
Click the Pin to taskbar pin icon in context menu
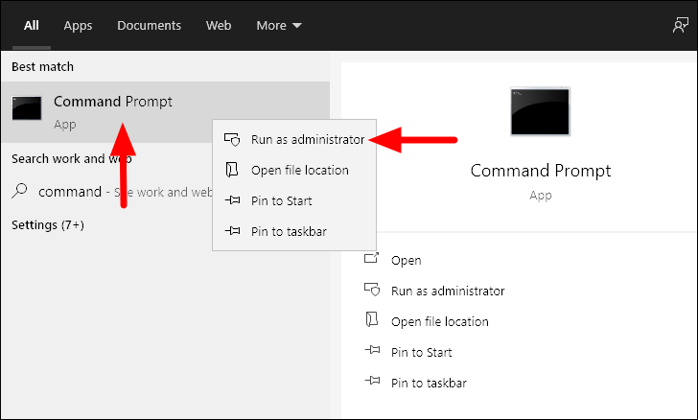pyautogui.click(x=232, y=231)
